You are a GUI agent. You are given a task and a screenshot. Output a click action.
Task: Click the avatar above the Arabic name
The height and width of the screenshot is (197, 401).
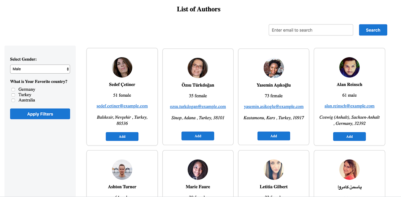(x=350, y=170)
